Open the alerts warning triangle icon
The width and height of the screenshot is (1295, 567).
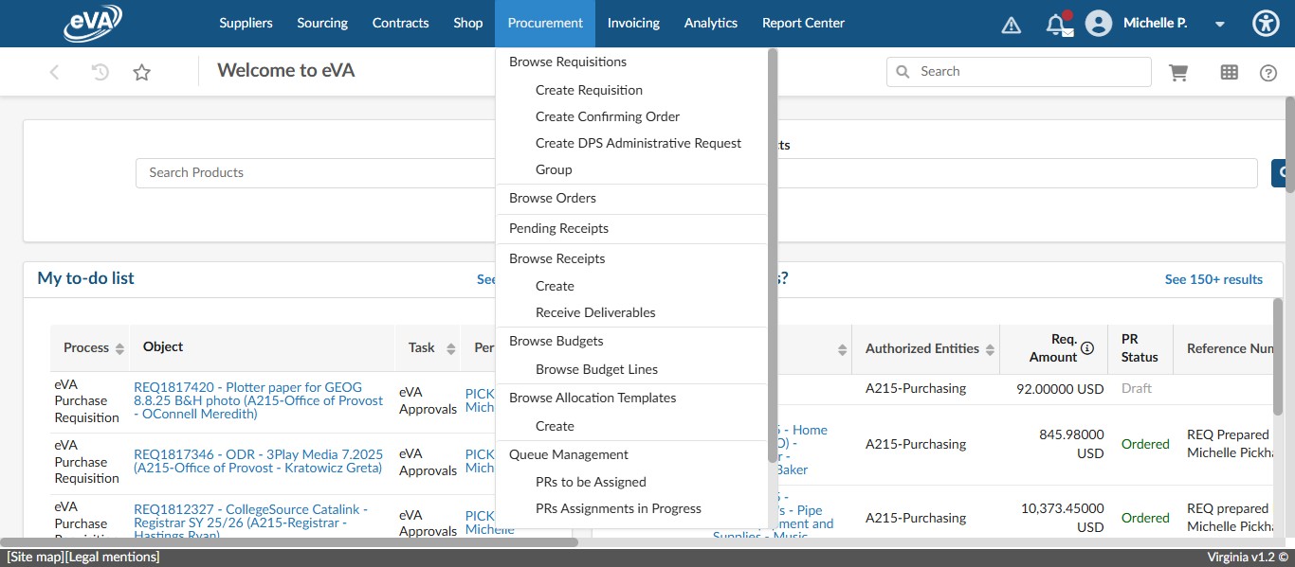[x=1012, y=25]
